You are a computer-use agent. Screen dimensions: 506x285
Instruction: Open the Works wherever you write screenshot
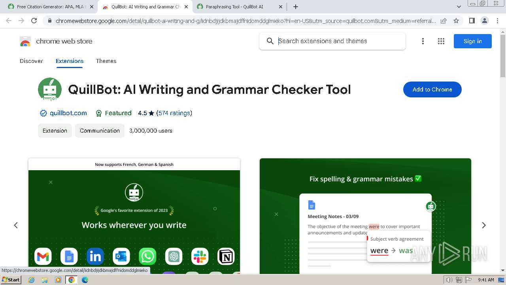click(x=134, y=216)
